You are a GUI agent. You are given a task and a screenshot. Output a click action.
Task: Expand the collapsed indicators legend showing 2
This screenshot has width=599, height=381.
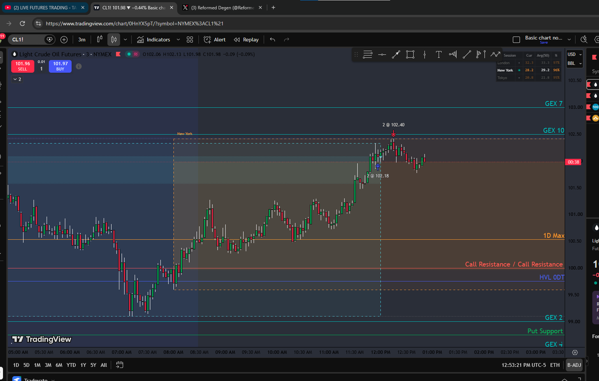pyautogui.click(x=16, y=79)
